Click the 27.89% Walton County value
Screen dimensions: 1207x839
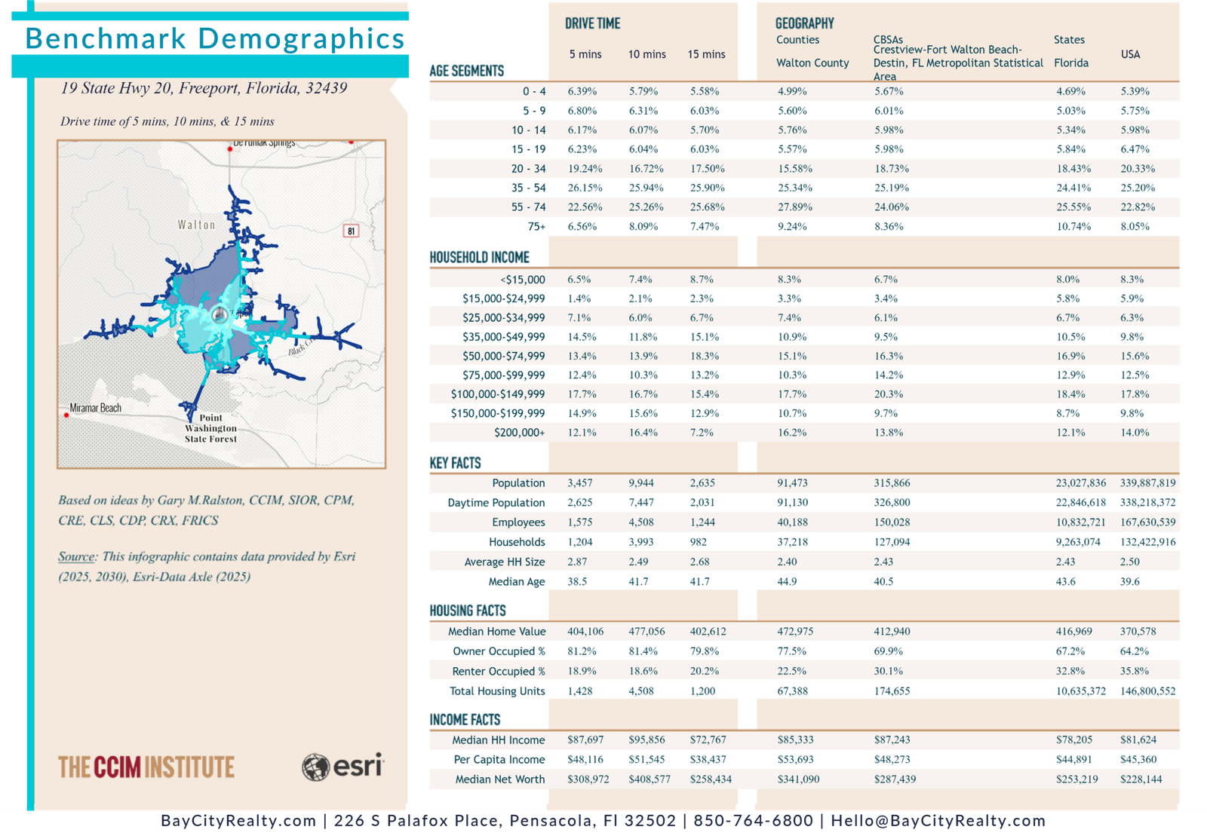795,207
